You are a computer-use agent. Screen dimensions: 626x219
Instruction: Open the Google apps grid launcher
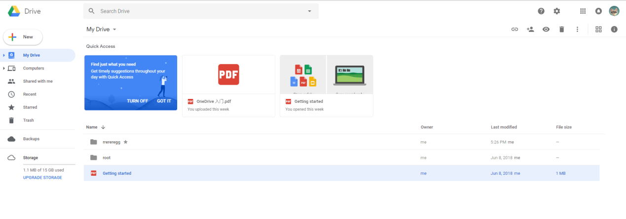tap(583, 11)
